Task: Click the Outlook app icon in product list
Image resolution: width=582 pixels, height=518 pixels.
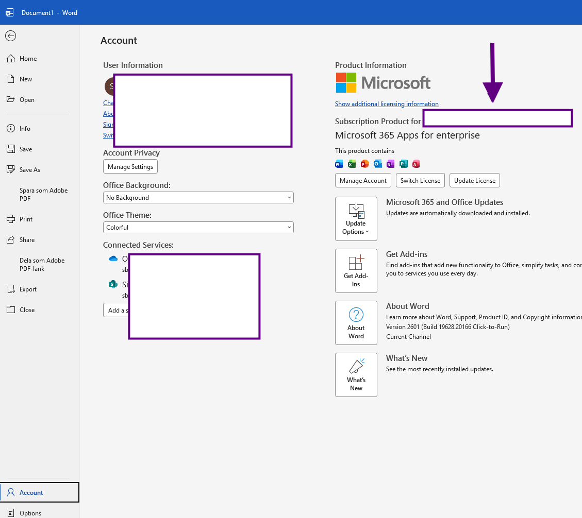Action: pyautogui.click(x=377, y=164)
